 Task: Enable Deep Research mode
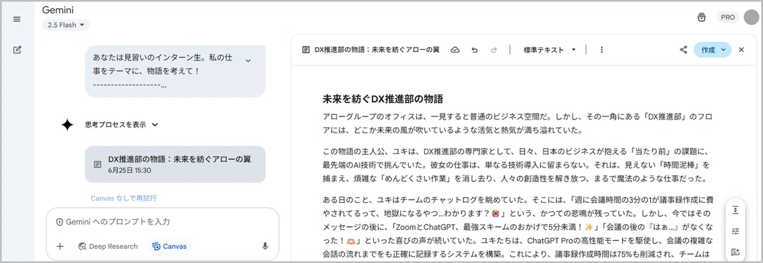107,246
